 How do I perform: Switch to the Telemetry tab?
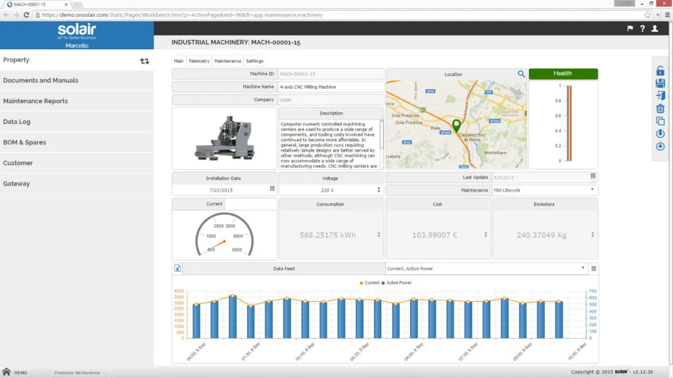[x=198, y=61]
